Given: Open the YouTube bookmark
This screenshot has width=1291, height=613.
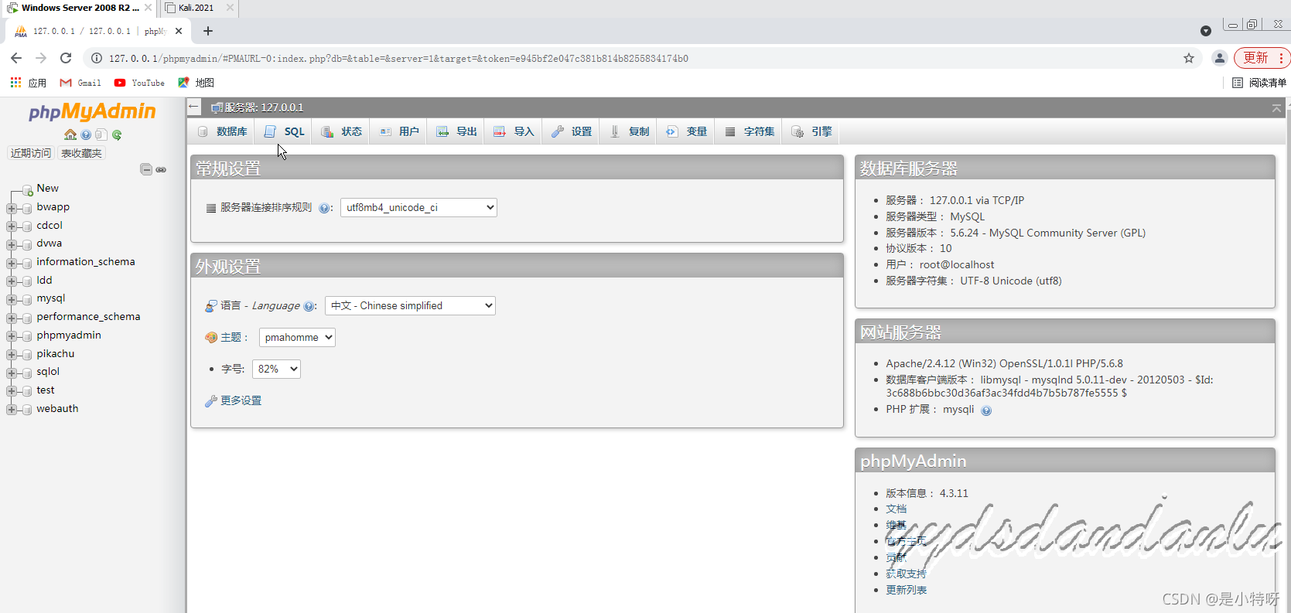Looking at the screenshot, I should 139,83.
